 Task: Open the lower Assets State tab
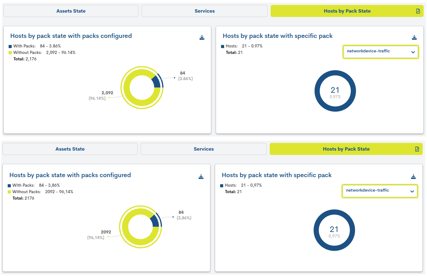pyautogui.click(x=70, y=149)
